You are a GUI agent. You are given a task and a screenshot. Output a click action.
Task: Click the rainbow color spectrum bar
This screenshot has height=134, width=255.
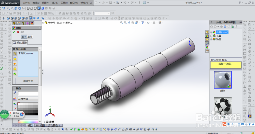(28, 122)
